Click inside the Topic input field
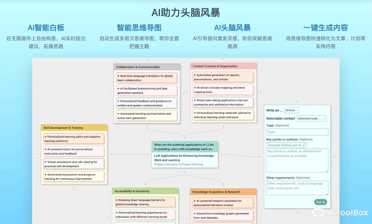Viewport: 372px width, 224px height. [297, 132]
